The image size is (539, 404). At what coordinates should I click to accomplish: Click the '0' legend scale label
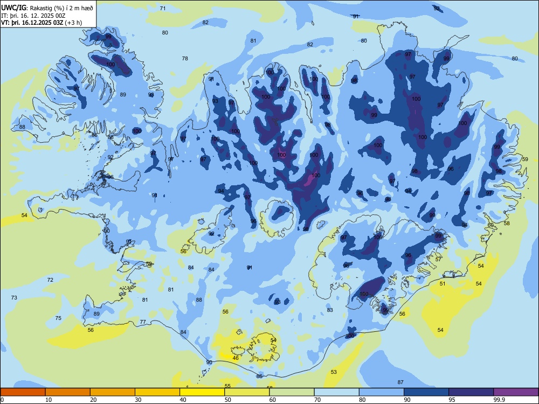pos(2,400)
